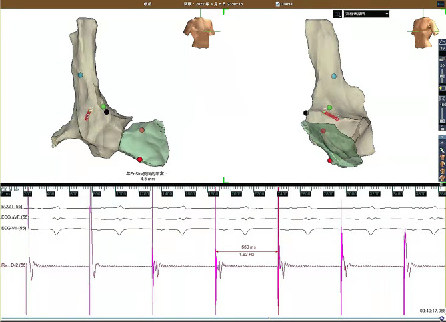Click the blue icon in title bar corner
446x322 pixels.
tap(441, 4)
